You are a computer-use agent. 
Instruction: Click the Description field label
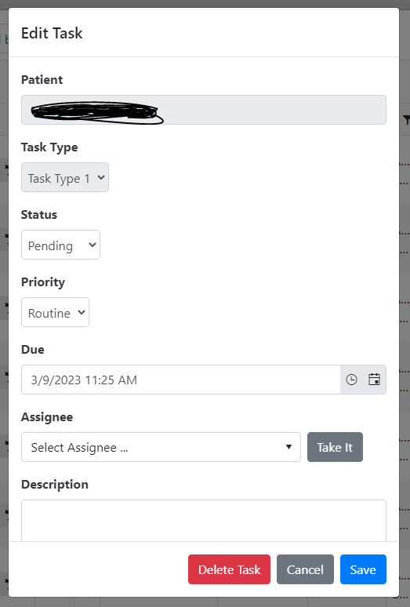coord(55,485)
